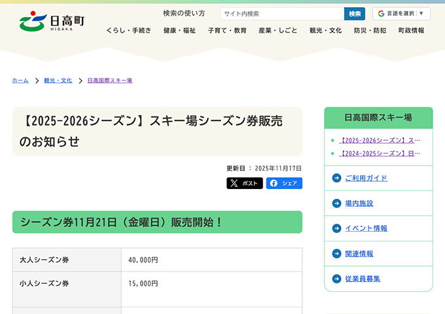Viewport: 445px width, 314px height.
Task: Open the Google 言語を選択 language dropdown
Action: coord(401,14)
